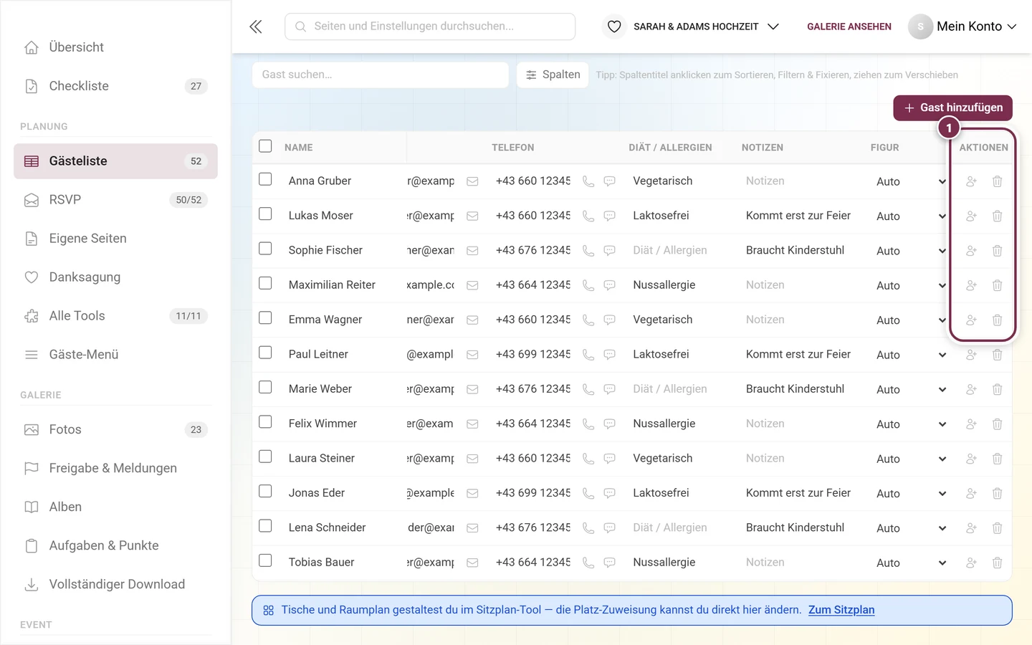Tick checkbox for Paul Leitner

tap(265, 353)
